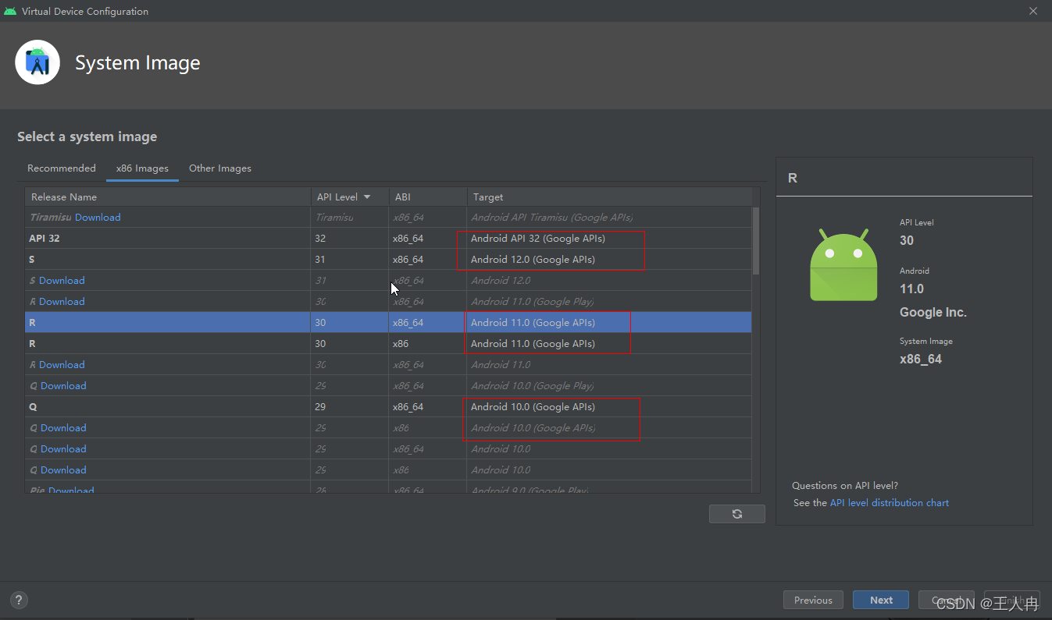
Task: Open help via the question mark icon
Action: point(20,600)
